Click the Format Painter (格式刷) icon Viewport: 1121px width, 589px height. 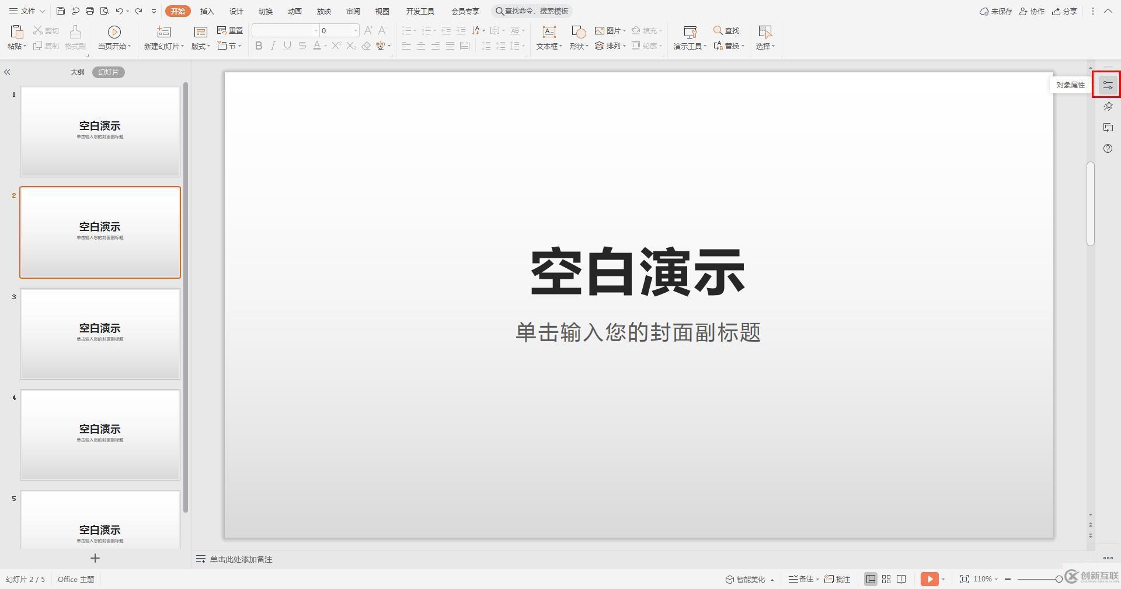pyautogui.click(x=75, y=32)
